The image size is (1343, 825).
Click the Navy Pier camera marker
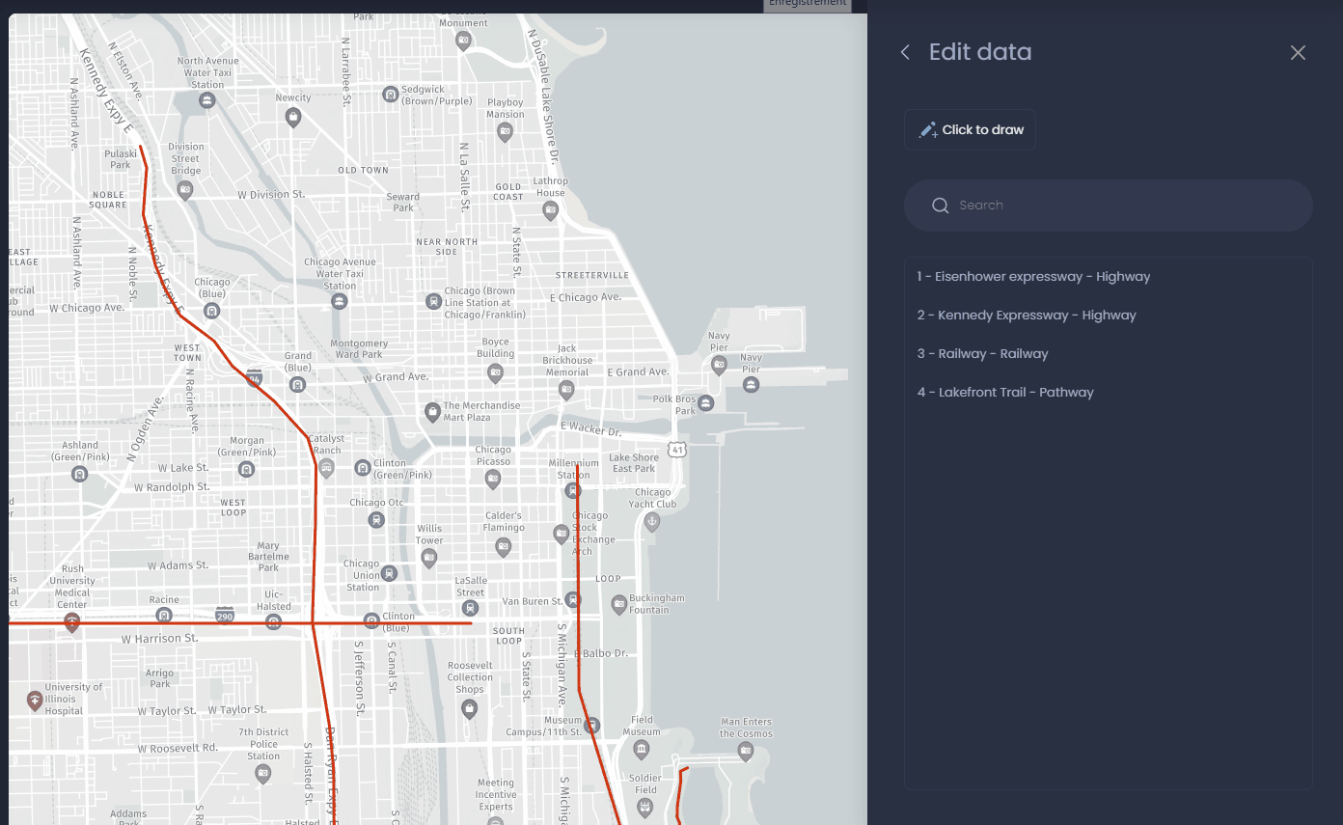click(x=719, y=365)
